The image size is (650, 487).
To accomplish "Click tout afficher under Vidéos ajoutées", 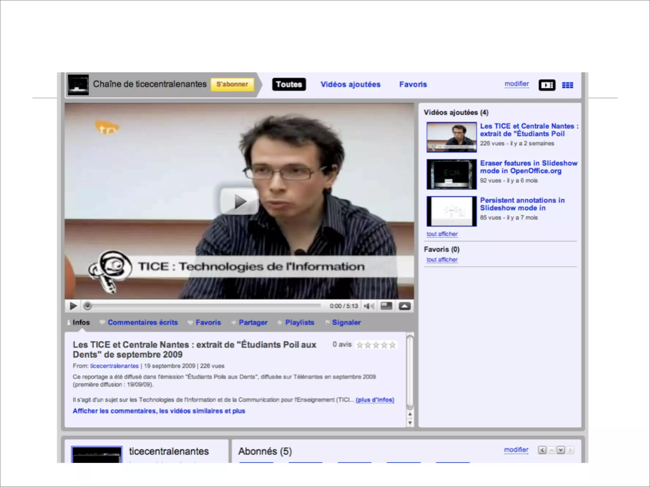I will 442,234.
